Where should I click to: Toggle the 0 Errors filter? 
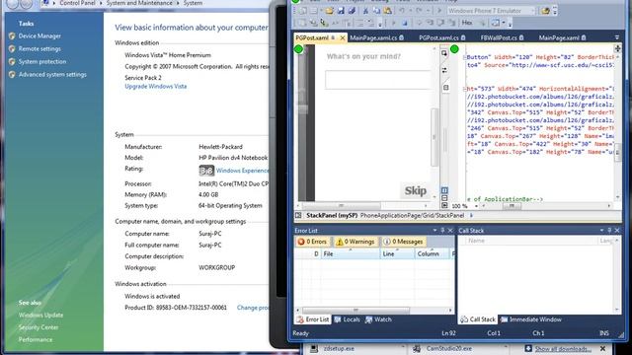click(x=312, y=242)
